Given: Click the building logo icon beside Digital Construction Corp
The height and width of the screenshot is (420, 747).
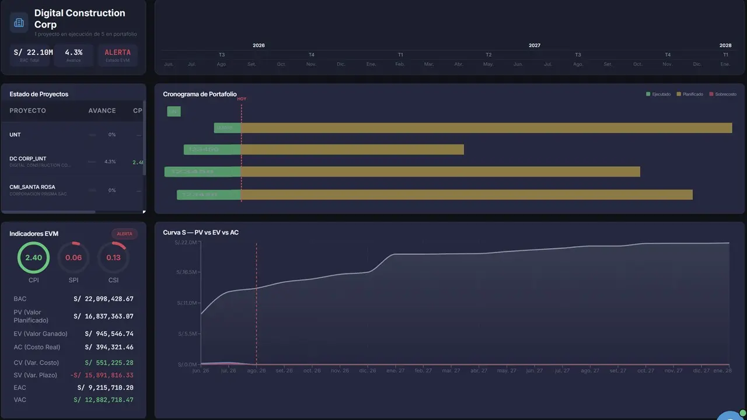Looking at the screenshot, I should [19, 23].
